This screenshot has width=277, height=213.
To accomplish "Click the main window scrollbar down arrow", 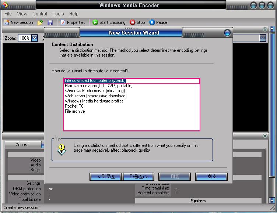I will (272, 200).
